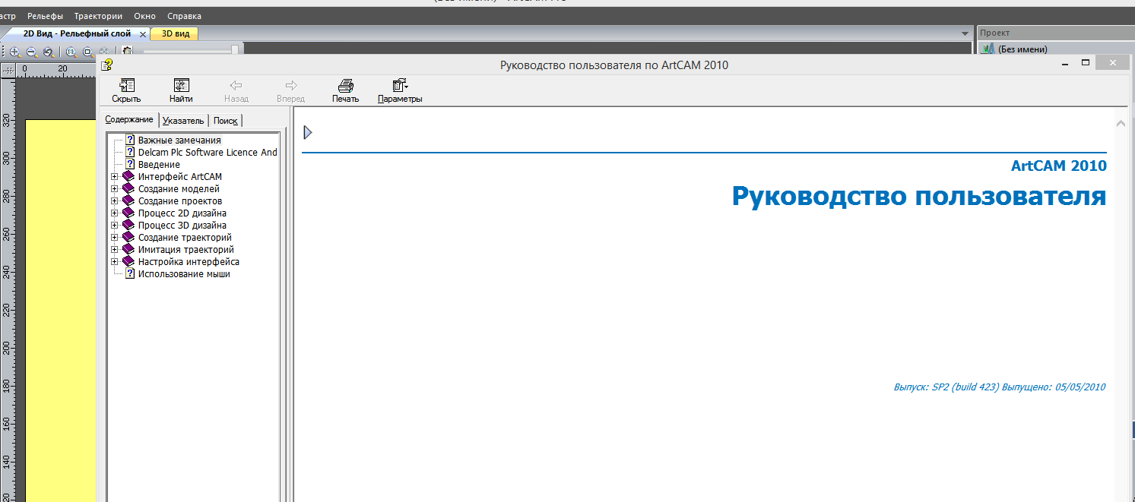Click Скрыть to hide navigation pane
Viewport: 1135px width, 502px height.
pyautogui.click(x=126, y=90)
